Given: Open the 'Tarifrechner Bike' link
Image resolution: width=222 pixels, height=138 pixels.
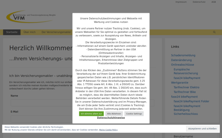Looking at the screenshot, I should (185, 92).
